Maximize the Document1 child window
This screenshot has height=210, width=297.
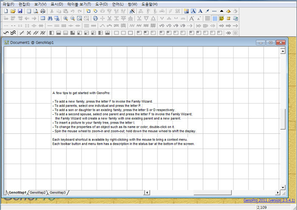click(271, 42)
